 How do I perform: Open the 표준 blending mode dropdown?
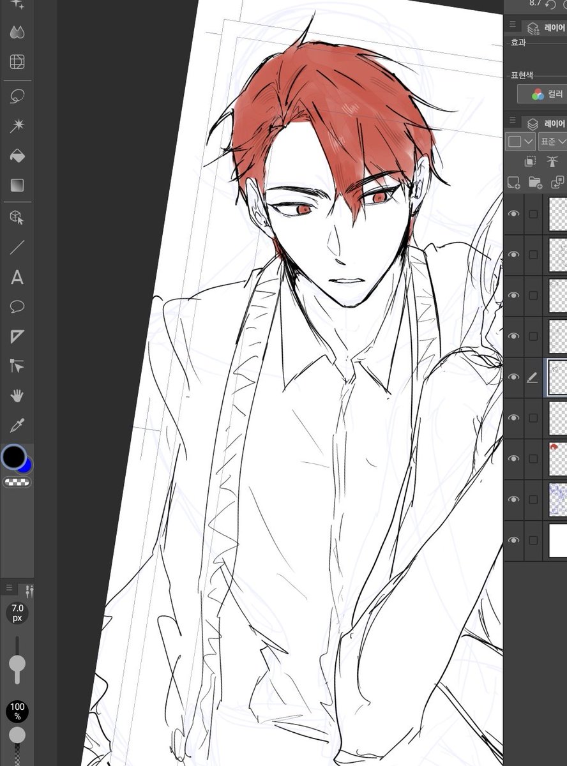[553, 141]
